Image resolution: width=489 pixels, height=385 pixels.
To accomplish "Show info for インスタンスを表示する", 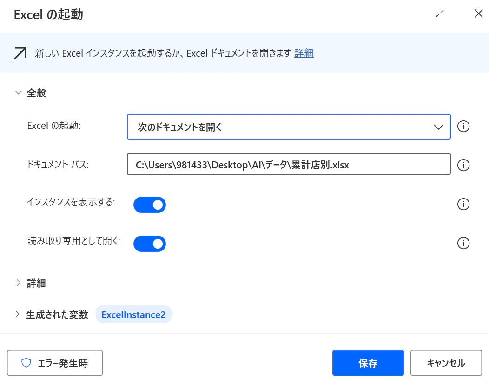I will click(463, 204).
